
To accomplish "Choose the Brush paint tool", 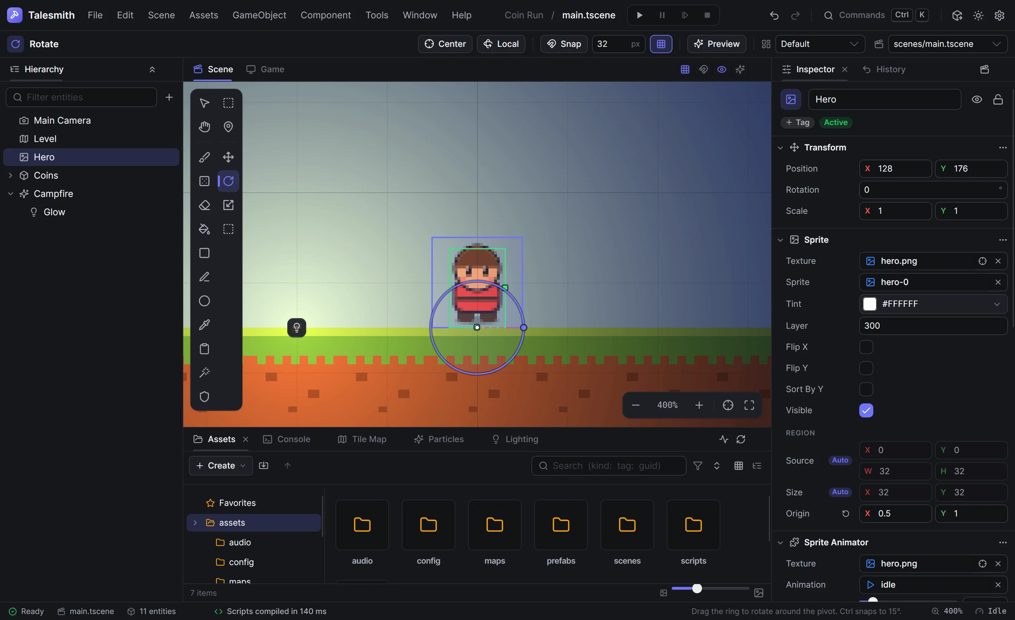I will click(x=204, y=157).
